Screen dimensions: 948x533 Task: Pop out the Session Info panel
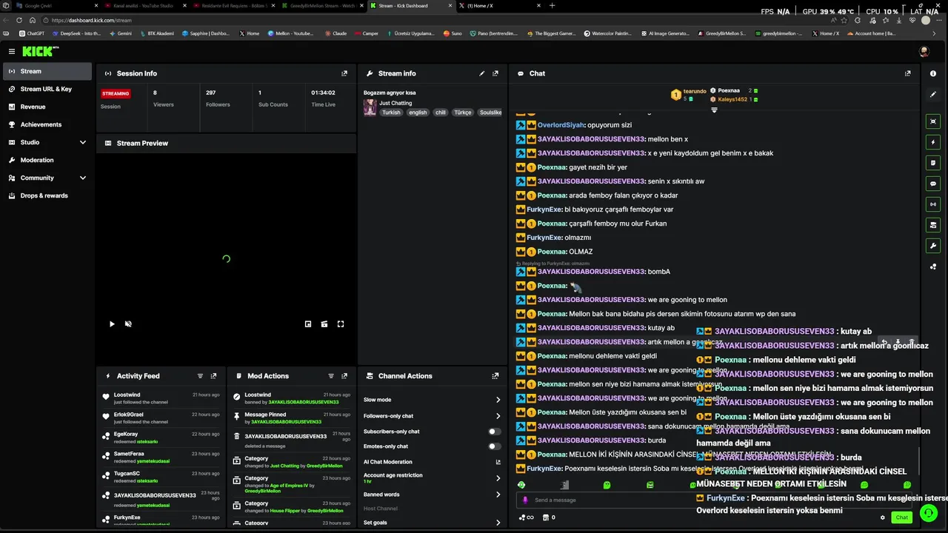[x=344, y=73]
